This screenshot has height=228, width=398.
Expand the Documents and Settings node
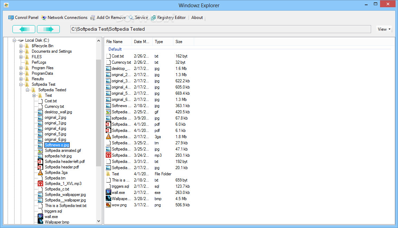(x=21, y=51)
